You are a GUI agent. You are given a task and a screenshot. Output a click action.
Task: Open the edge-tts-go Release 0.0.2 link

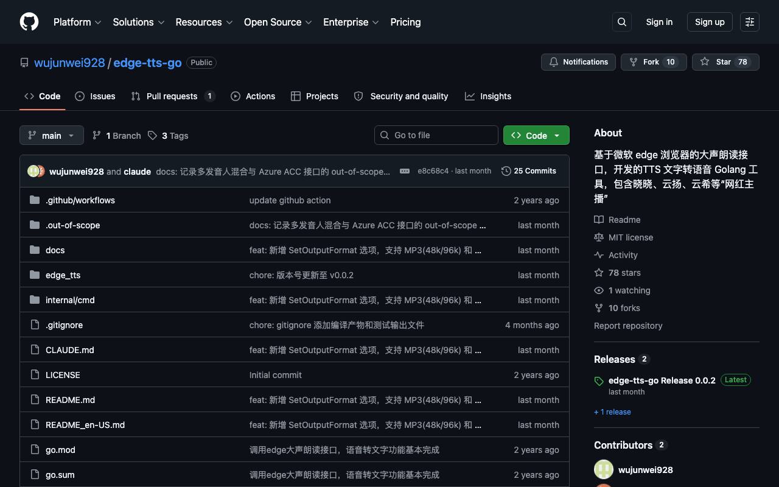[x=662, y=380]
